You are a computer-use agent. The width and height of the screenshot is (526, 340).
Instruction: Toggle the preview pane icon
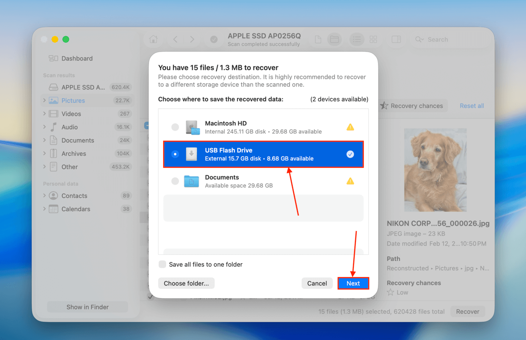click(x=396, y=39)
